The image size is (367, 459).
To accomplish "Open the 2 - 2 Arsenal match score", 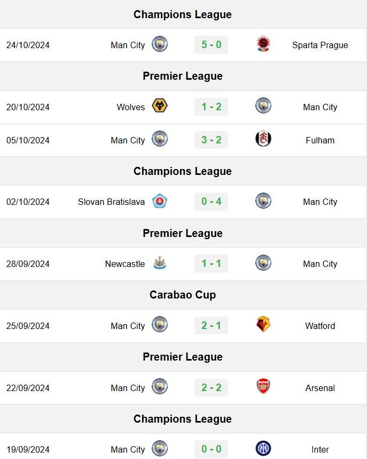I will click(x=211, y=387).
